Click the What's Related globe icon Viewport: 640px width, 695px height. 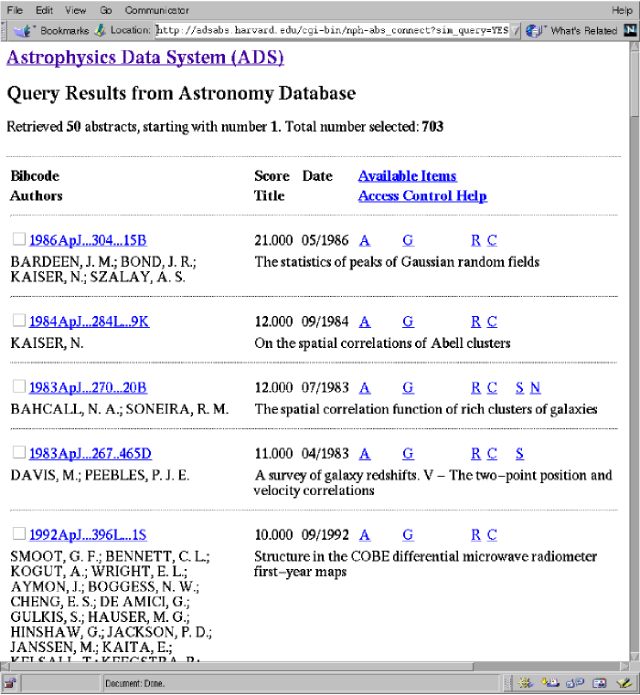pos(534,30)
